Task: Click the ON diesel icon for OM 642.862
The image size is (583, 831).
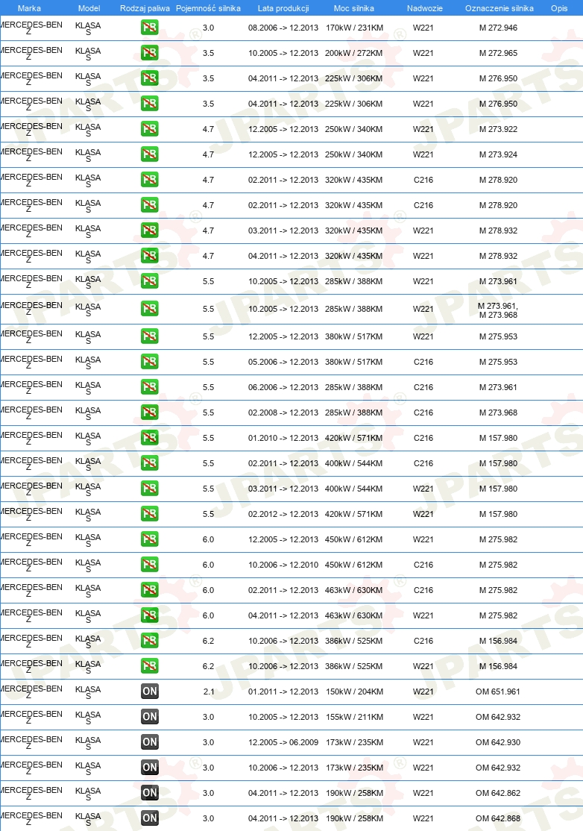Action: click(150, 793)
